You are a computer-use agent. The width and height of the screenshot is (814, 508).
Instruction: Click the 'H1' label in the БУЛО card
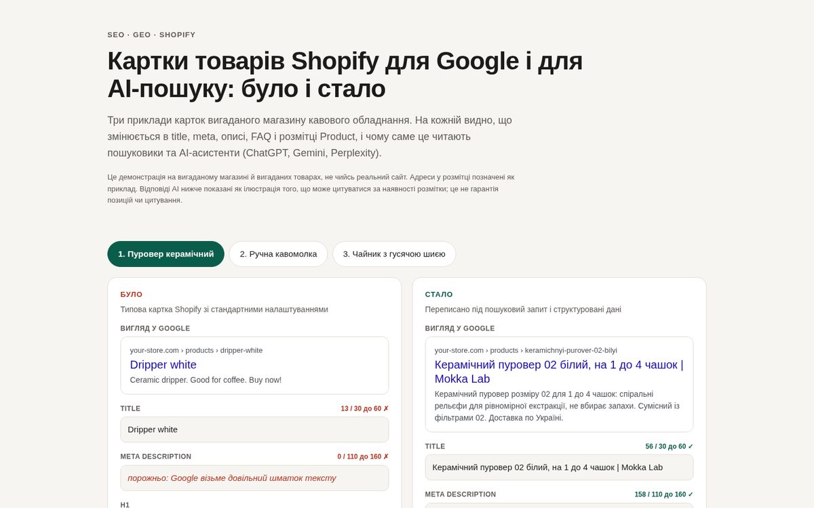click(x=125, y=505)
